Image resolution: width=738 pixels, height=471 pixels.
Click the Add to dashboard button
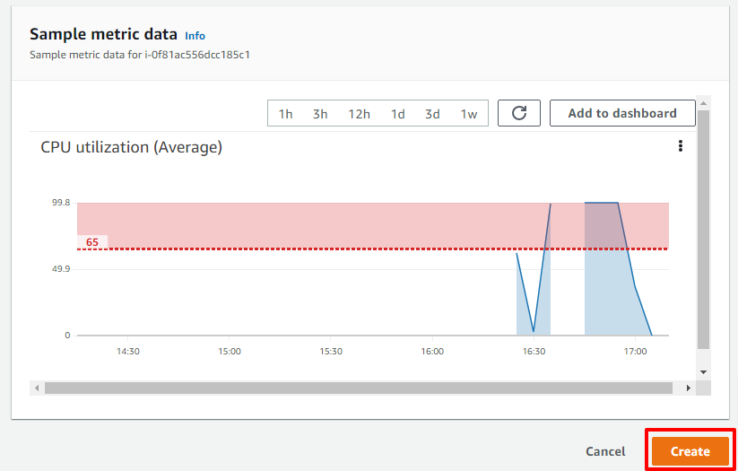click(x=622, y=113)
